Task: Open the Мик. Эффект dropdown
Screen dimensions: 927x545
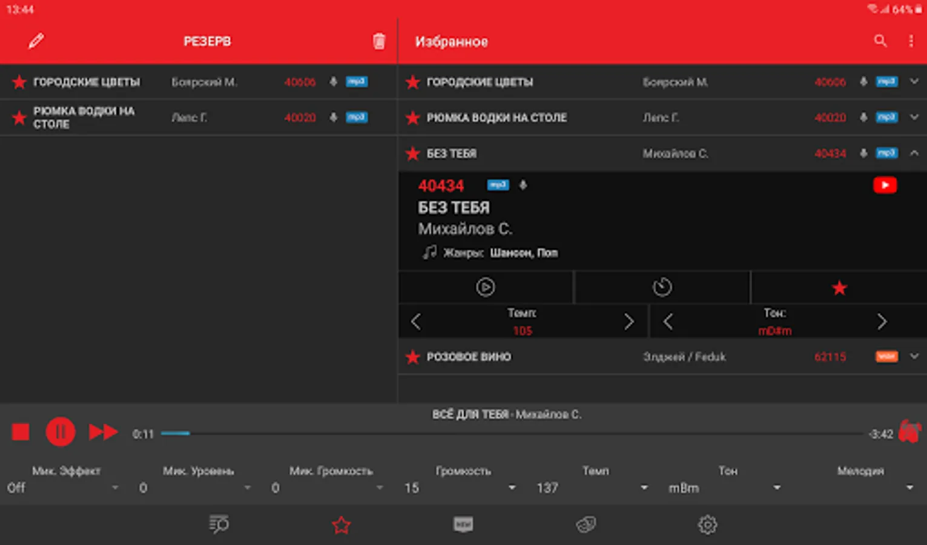Action: click(x=64, y=488)
